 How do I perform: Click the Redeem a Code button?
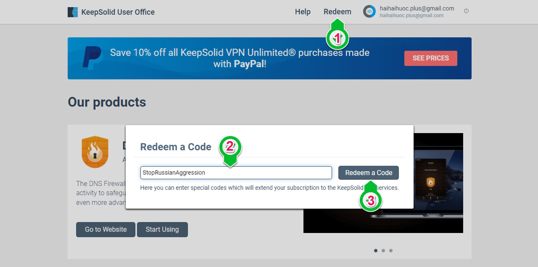368,173
